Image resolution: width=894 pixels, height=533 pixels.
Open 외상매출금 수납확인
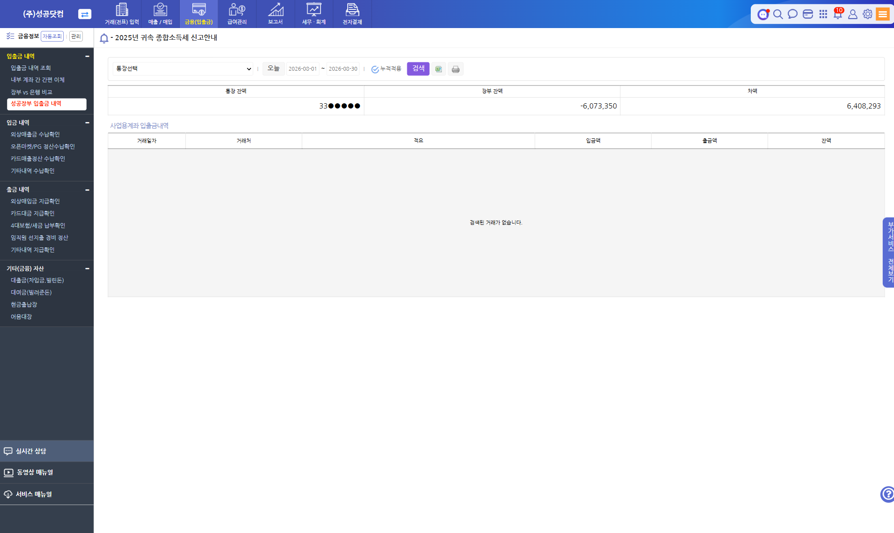(x=35, y=134)
